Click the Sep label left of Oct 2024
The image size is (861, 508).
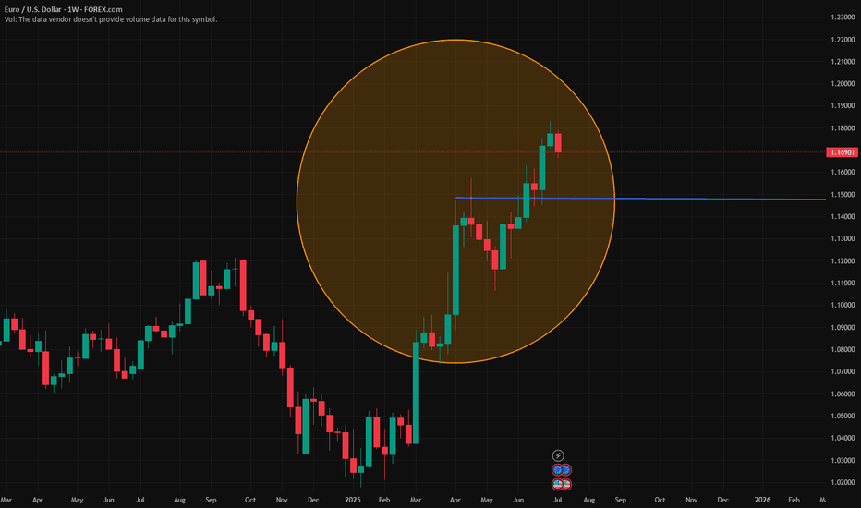(211, 500)
